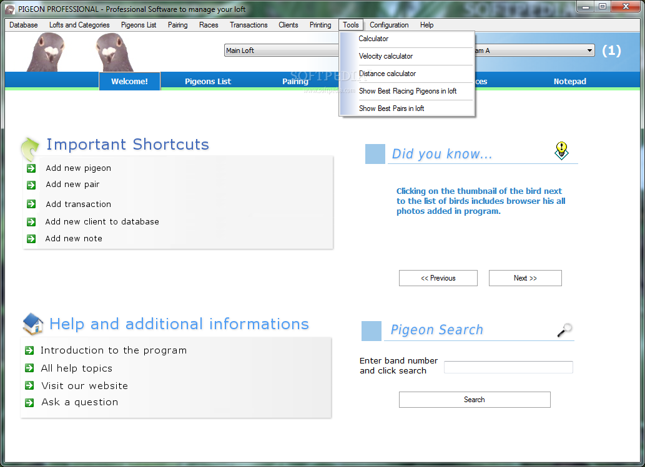Choose Calculator from the Tools menu
This screenshot has height=467, width=645.
pos(407,39)
